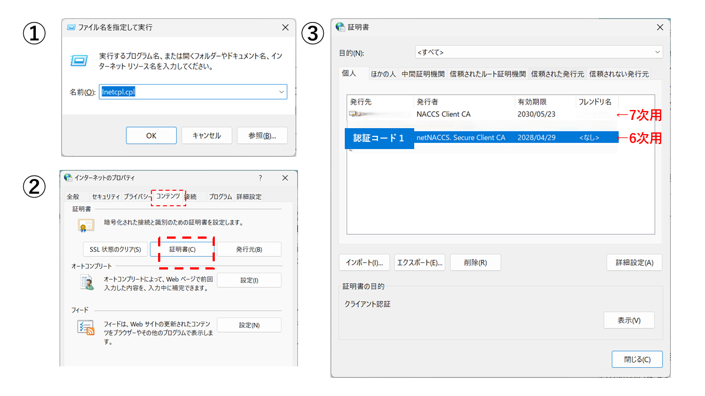The height and width of the screenshot is (396, 705).
Task: Click the RSS feed icon
Action: 86,328
